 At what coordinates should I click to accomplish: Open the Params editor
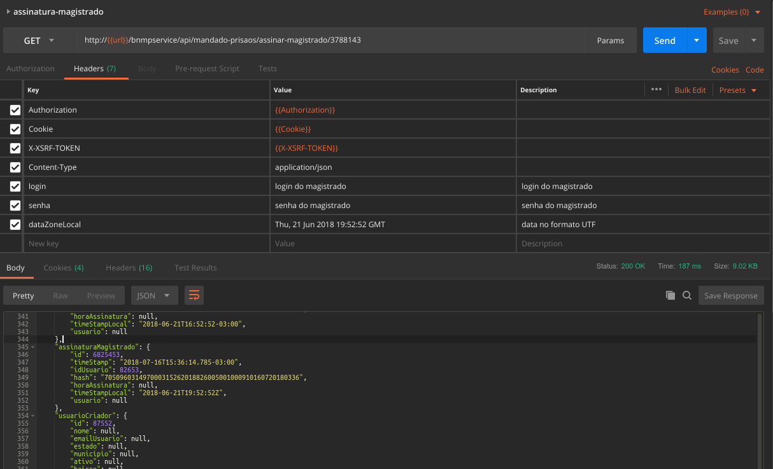tap(611, 40)
